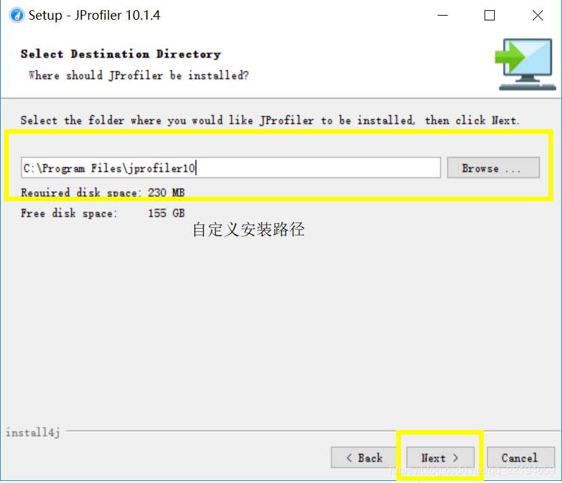
Task: Click the Setup - JProfiler 10.1.4 title text
Action: (x=94, y=15)
